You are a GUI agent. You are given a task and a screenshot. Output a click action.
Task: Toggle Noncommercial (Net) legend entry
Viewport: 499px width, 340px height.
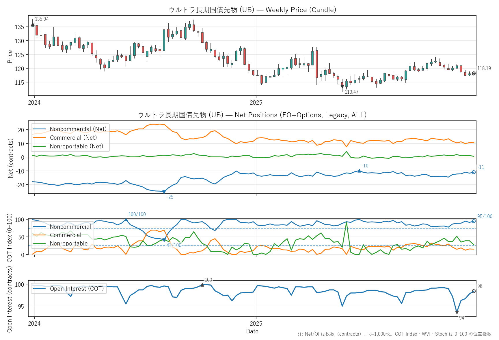(78, 129)
